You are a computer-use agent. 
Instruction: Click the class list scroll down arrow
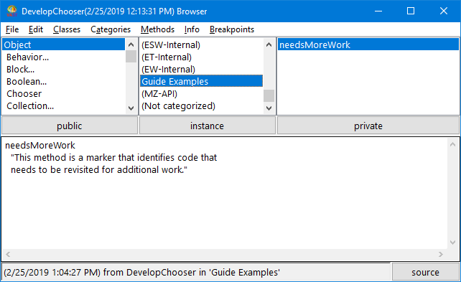(x=131, y=108)
